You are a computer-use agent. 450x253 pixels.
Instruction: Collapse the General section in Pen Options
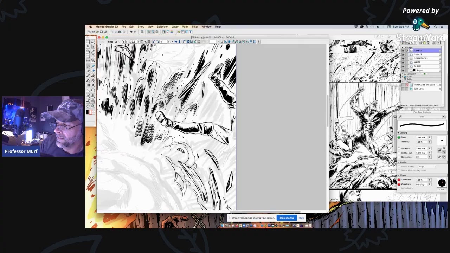point(399,133)
